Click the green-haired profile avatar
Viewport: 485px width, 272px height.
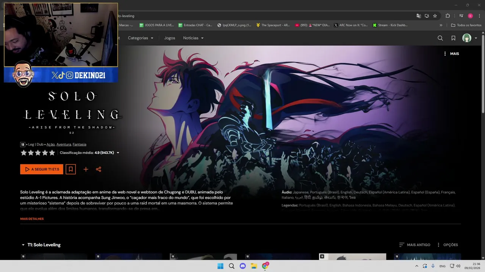[x=467, y=38]
